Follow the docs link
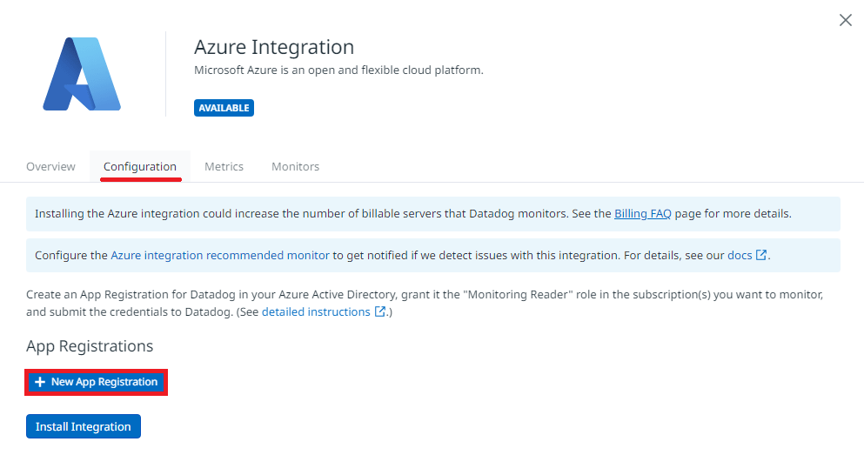 [740, 256]
